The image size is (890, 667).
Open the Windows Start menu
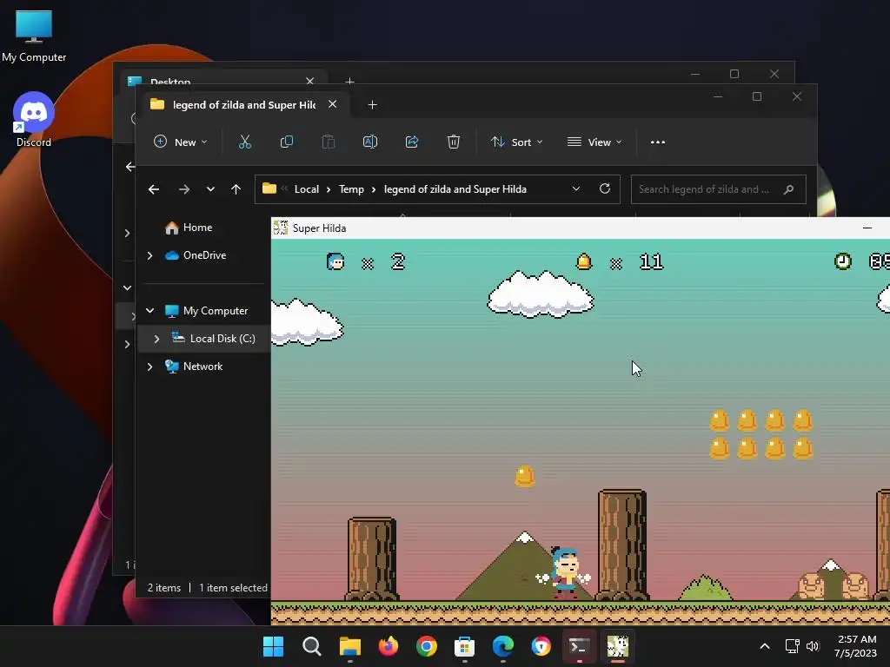[x=273, y=646]
